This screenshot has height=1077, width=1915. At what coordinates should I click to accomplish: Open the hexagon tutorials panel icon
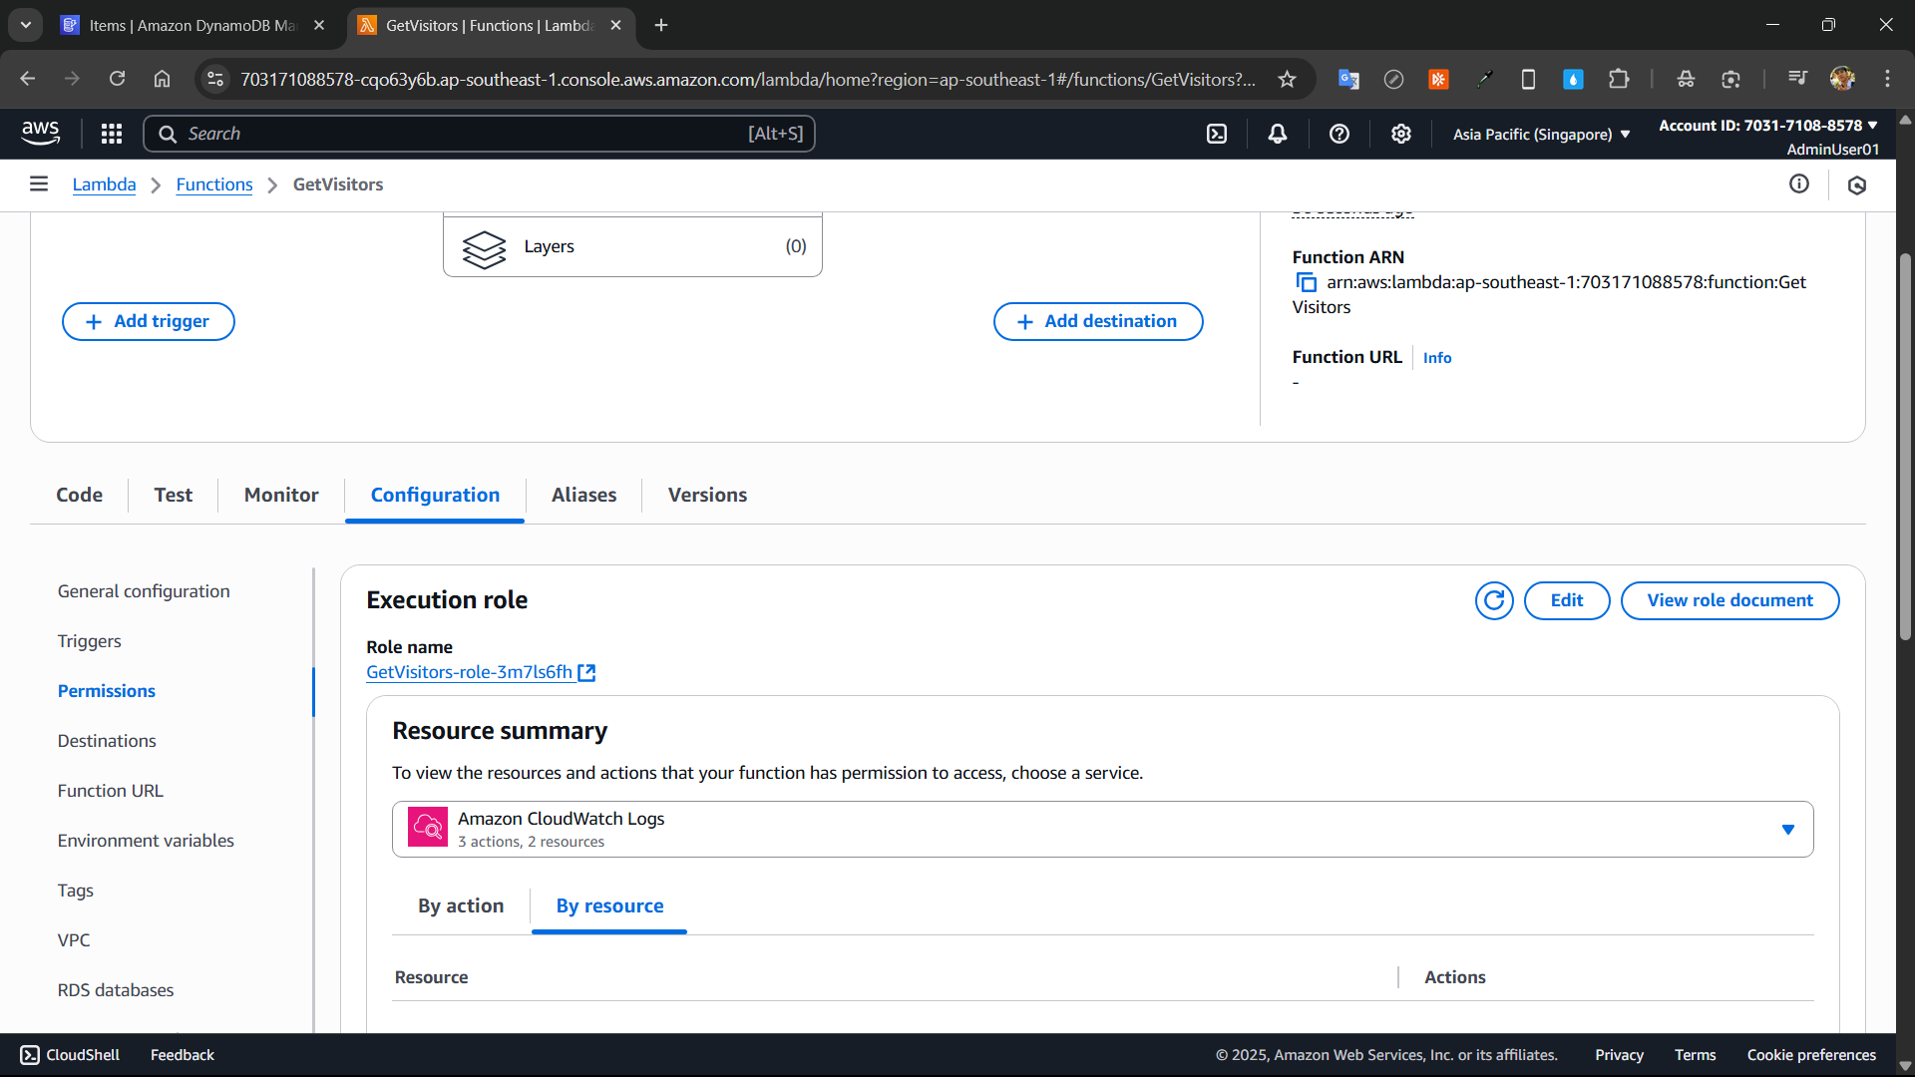[1857, 184]
